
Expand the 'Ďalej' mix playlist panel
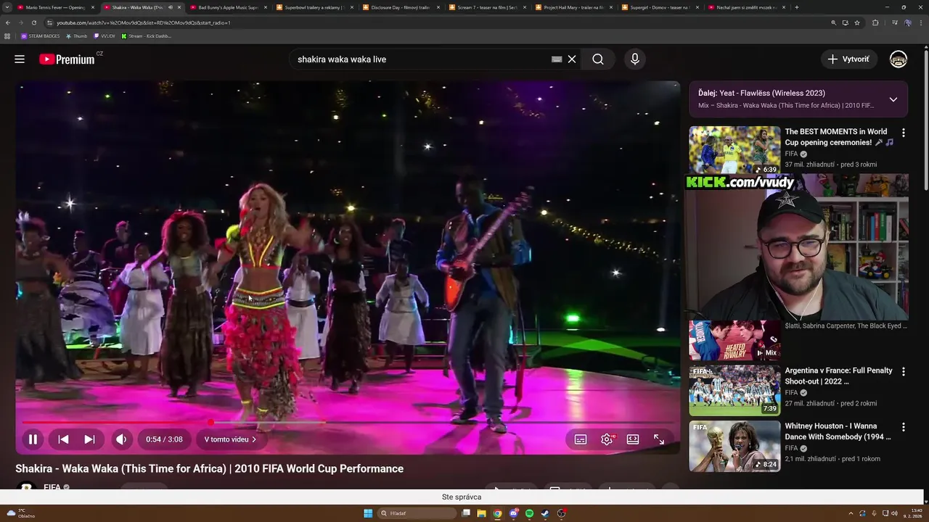tap(893, 99)
